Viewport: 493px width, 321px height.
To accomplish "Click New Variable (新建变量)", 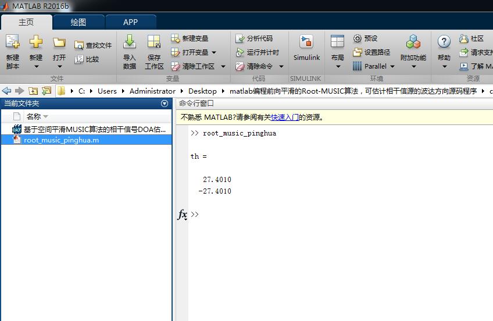I will (190, 38).
